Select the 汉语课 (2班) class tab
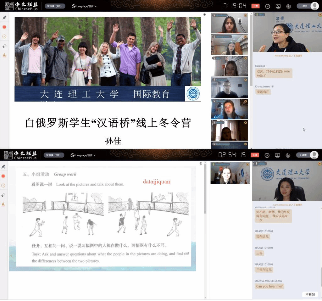This screenshot has width=322, height=301. click(54, 155)
